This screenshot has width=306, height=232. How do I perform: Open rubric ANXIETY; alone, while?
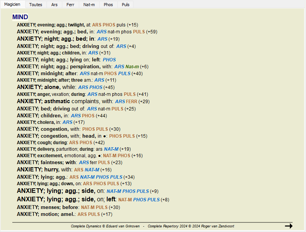click(47, 87)
